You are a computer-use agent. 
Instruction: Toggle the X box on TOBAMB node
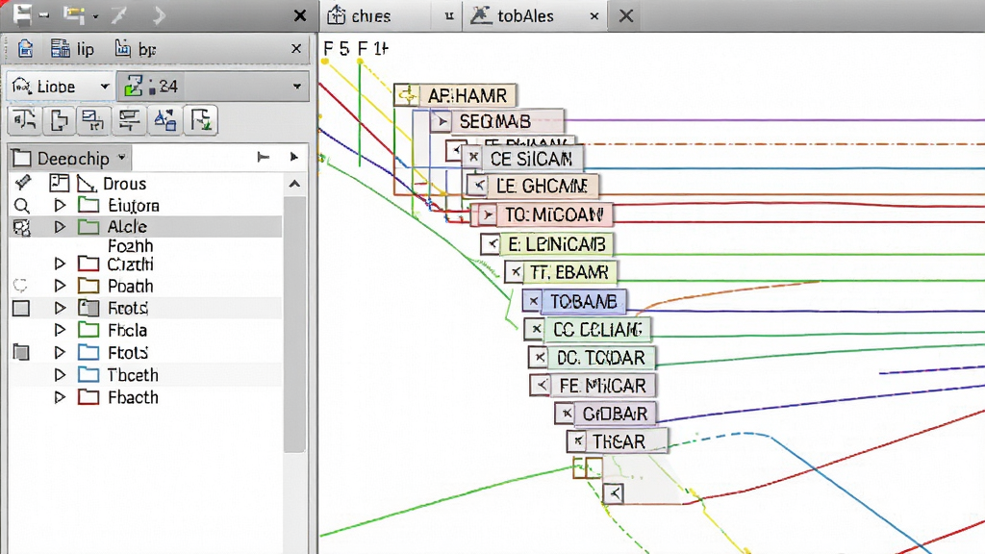[x=533, y=301]
